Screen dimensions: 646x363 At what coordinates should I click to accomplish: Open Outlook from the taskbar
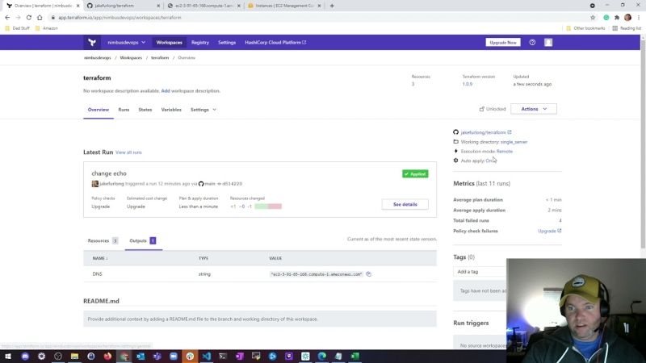coord(141,356)
